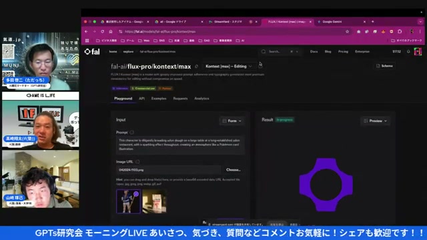427x240 pixels.
Task: Reload the fal.ai page
Action: [x=102, y=31]
